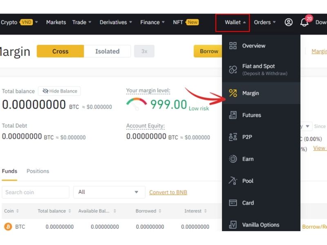
Task: Switch to the Funds tab
Action: click(9, 171)
